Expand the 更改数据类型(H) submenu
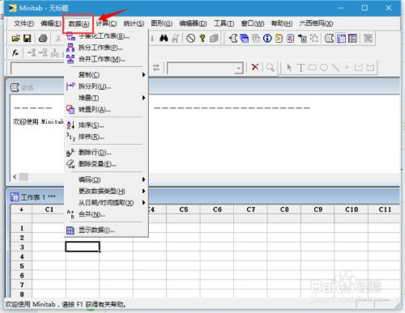 106,191
